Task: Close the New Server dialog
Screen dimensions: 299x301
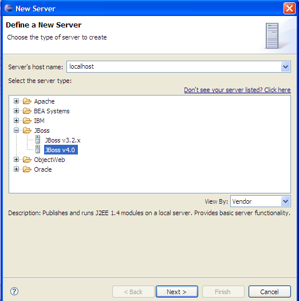Action: coord(289,8)
